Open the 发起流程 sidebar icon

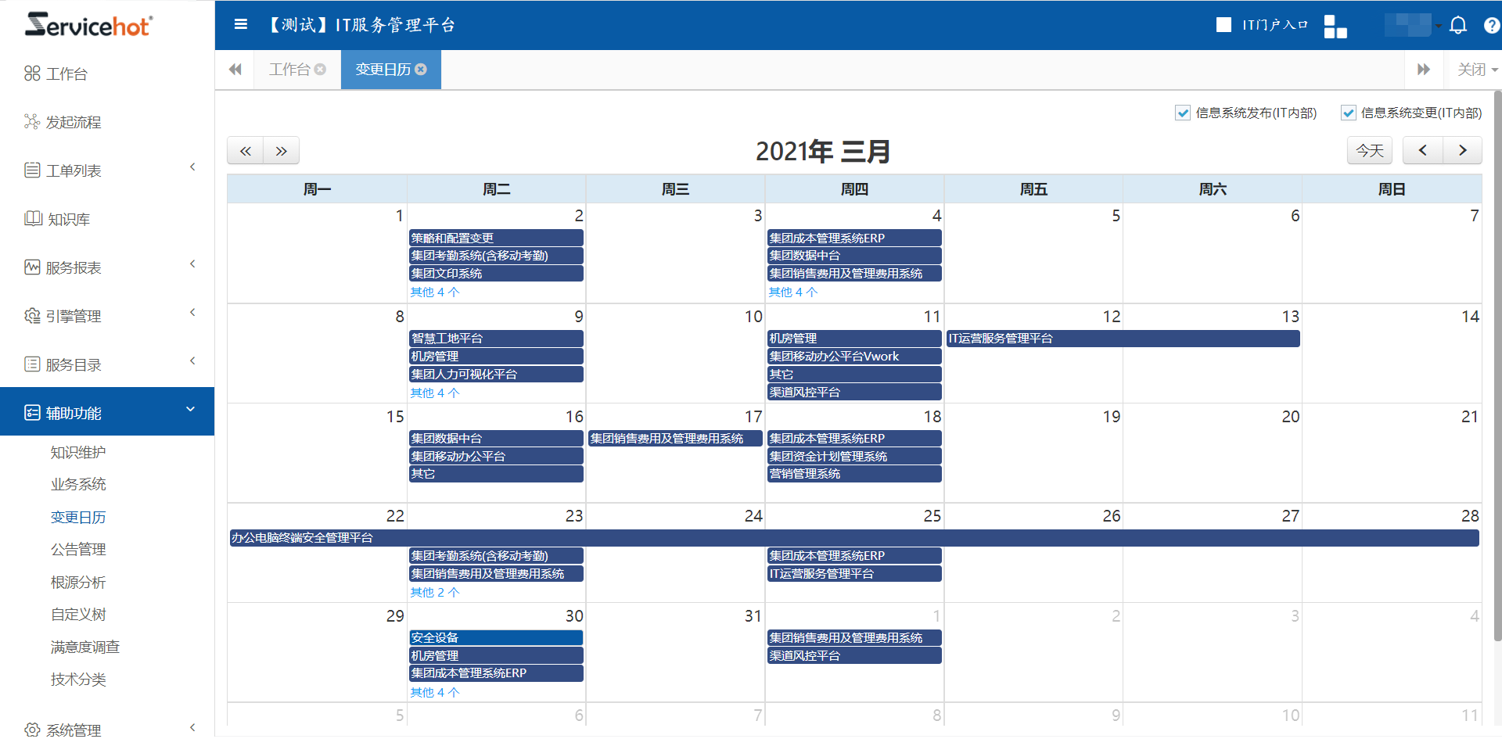(x=31, y=121)
